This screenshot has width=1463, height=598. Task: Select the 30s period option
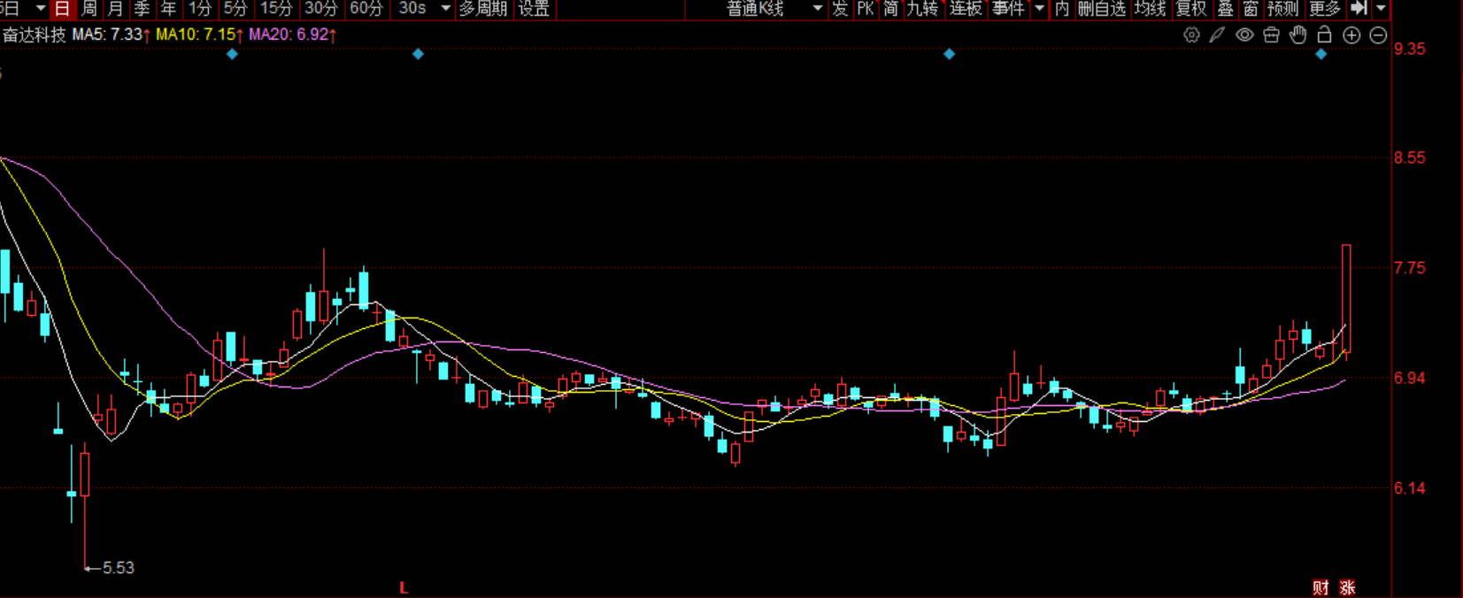coord(412,9)
